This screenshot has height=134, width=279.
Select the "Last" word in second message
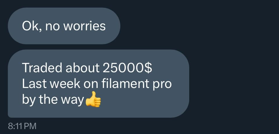click(34, 84)
